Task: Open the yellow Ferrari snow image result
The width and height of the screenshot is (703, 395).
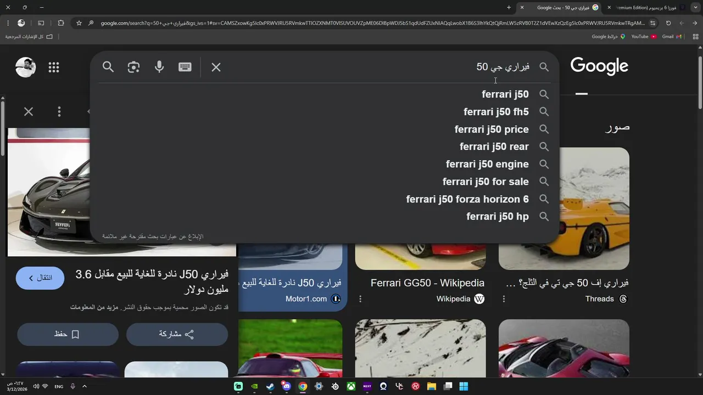Action: tap(564, 208)
